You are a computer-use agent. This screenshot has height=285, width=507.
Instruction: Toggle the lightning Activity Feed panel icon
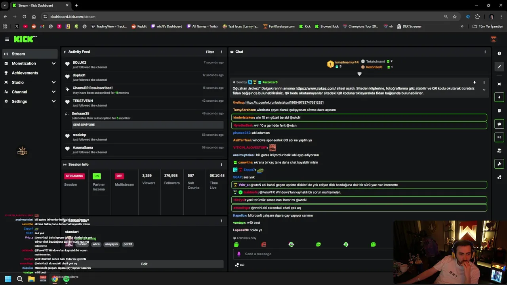499,97
